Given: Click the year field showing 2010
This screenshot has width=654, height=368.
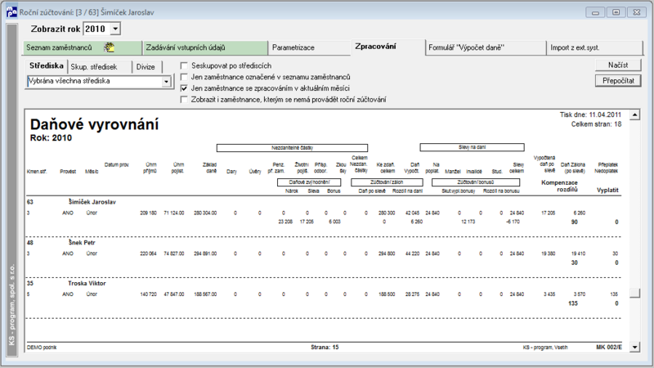Looking at the screenshot, I should [x=96, y=29].
